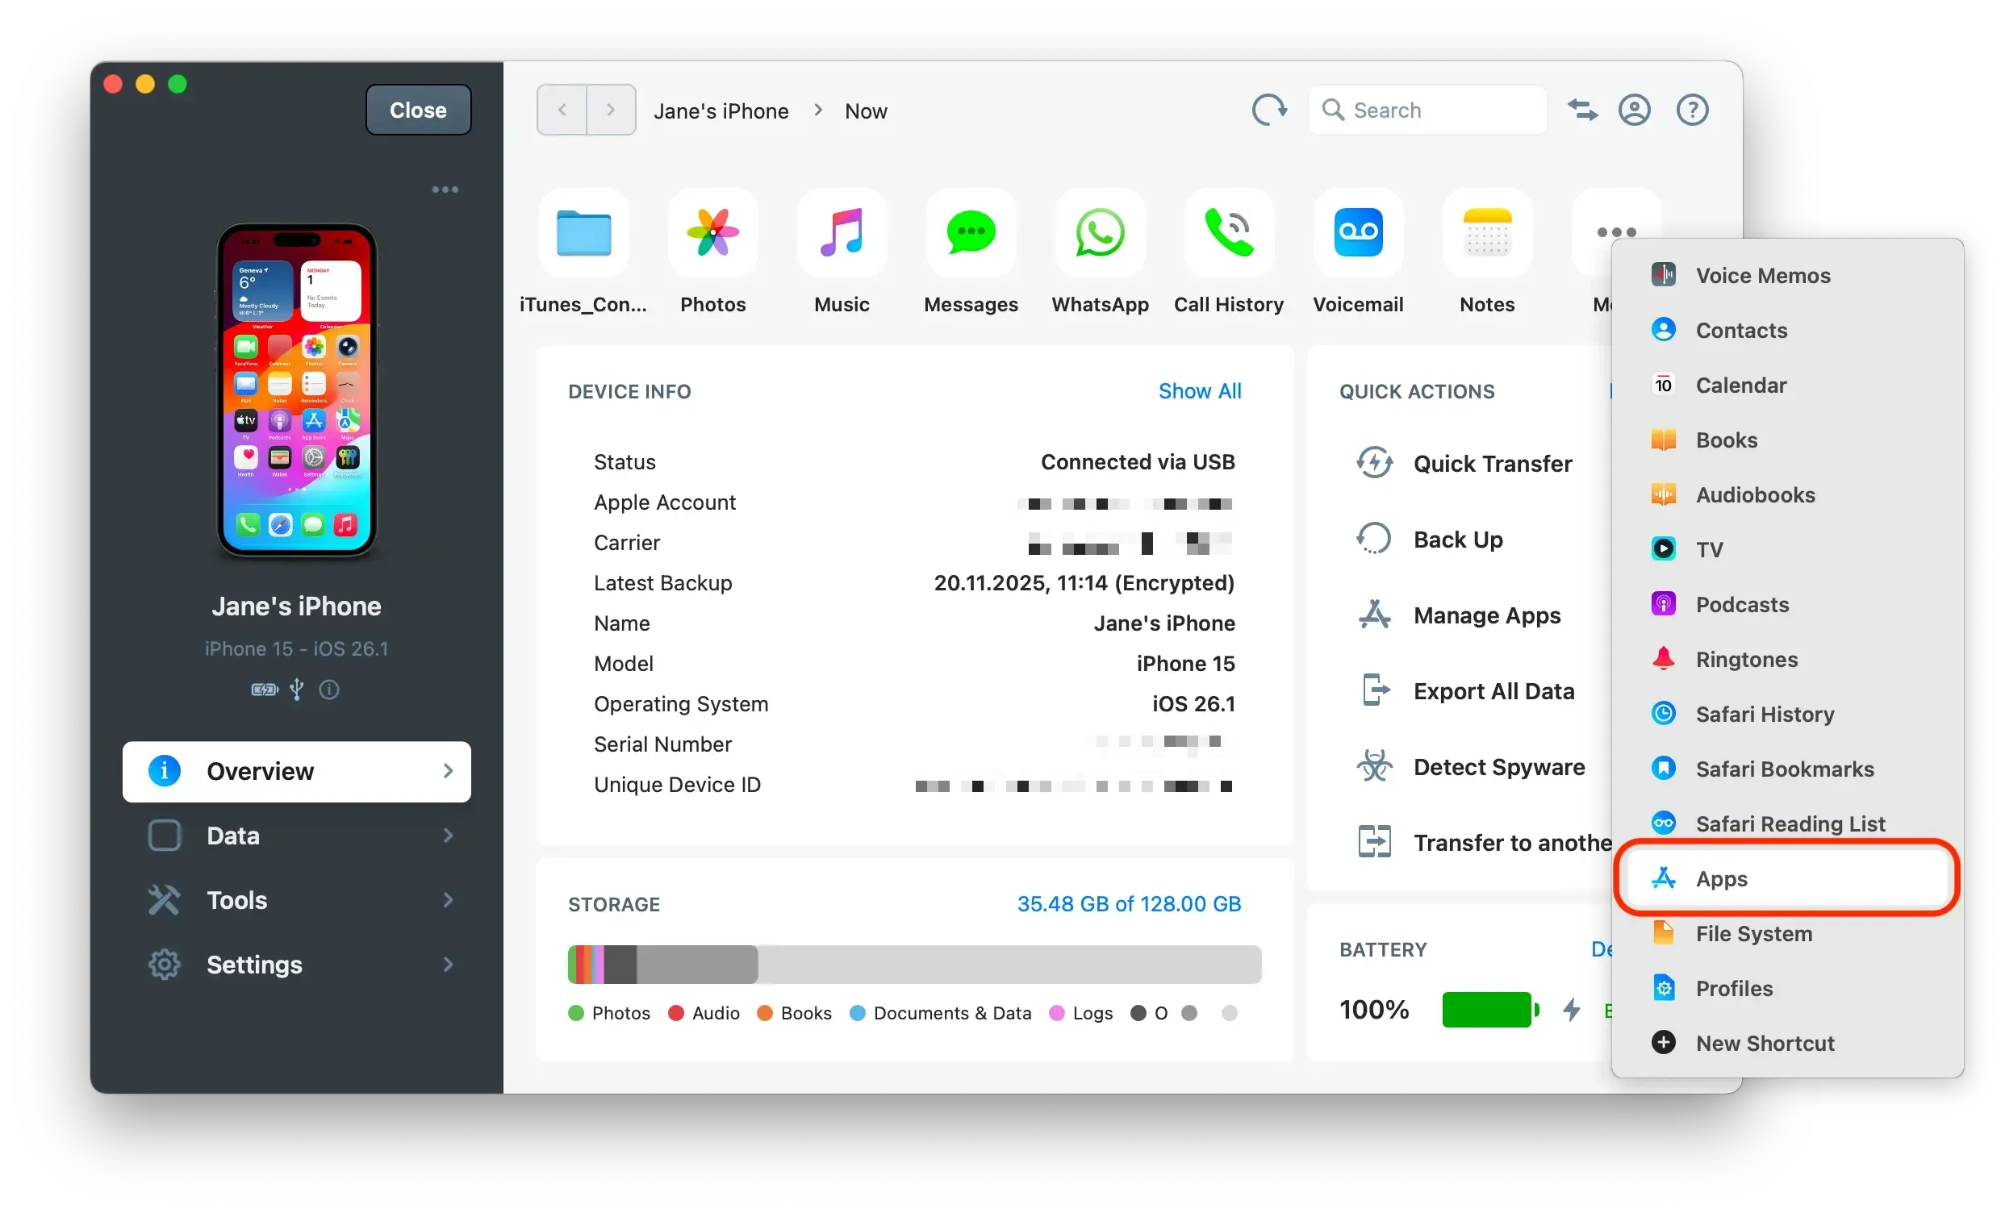The height and width of the screenshot is (1213, 2001).
Task: Open the WhatsApp data icon
Action: 1100,234
